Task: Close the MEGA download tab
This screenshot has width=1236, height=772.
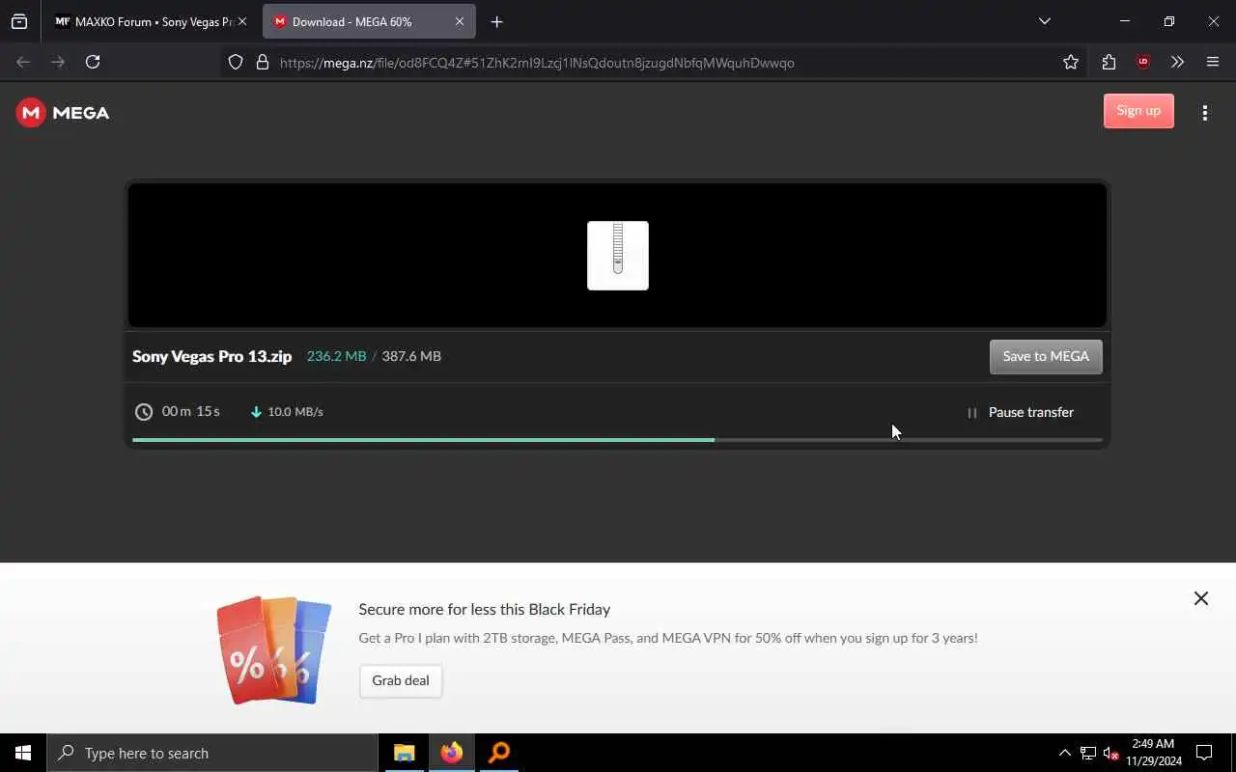Action: click(x=460, y=21)
